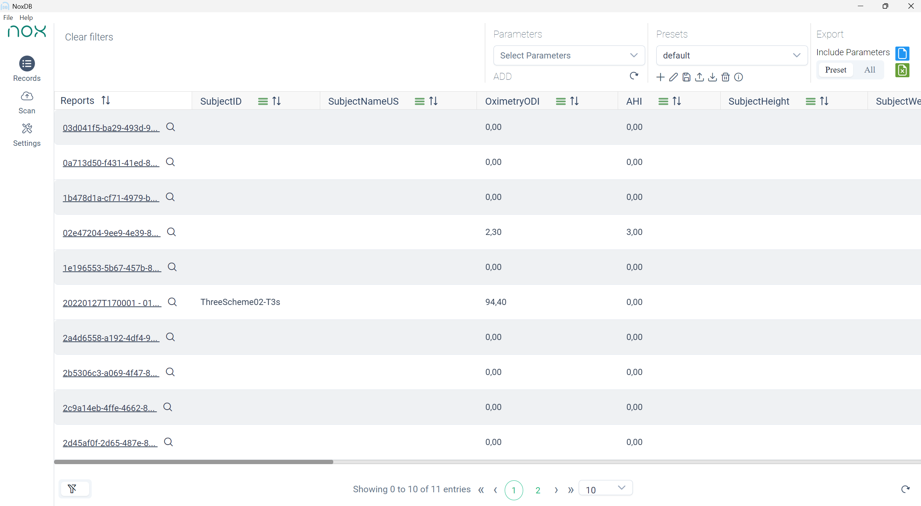
Task: Refresh the parameters list
Action: coord(634,76)
